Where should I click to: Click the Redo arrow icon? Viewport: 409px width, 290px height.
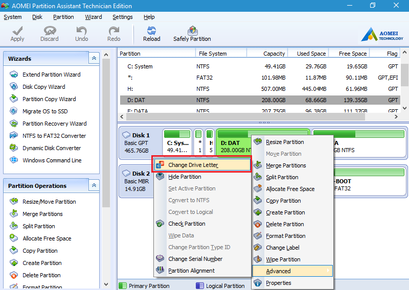113,31
